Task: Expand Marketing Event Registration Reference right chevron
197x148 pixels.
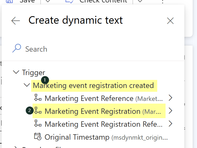Action: pyautogui.click(x=170, y=124)
